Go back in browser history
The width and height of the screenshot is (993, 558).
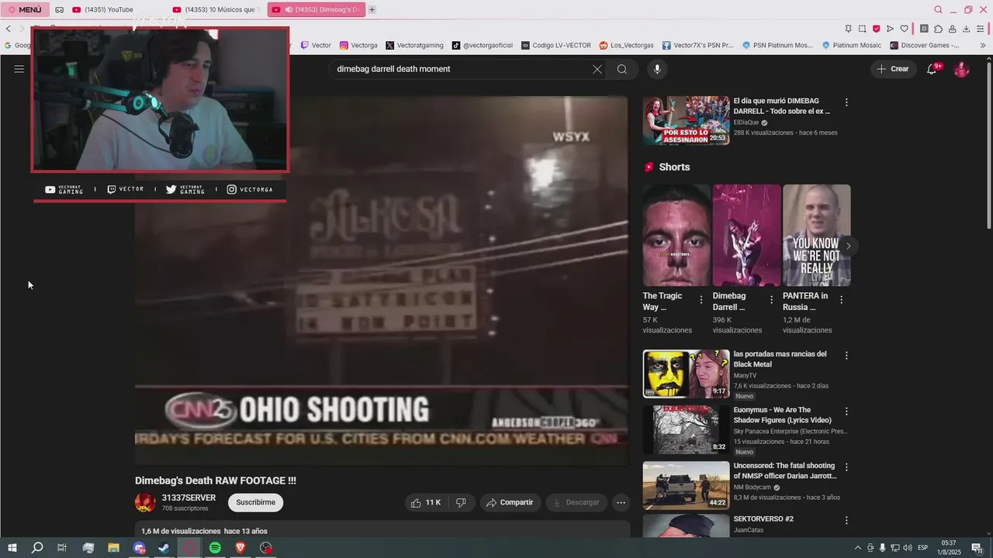pyautogui.click(x=8, y=29)
